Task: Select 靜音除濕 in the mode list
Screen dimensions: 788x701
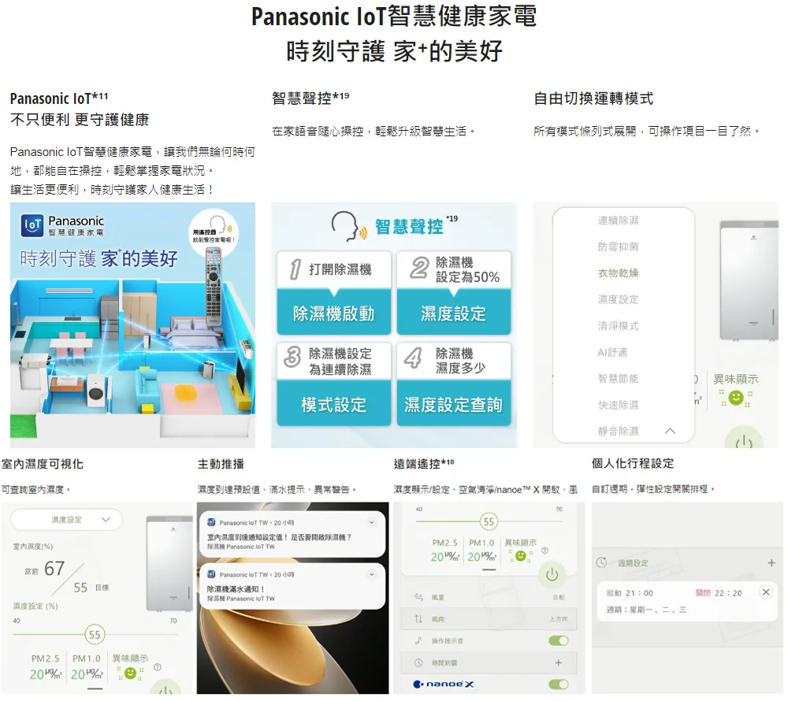Action: pos(618,431)
